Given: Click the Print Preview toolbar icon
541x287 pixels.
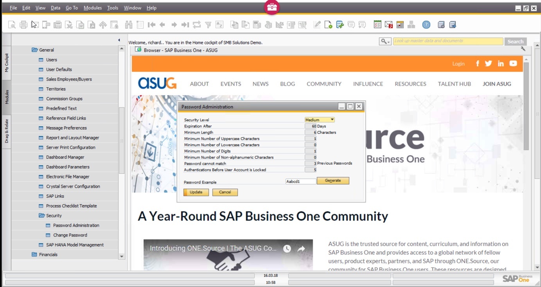Looking at the screenshot, I should 12,25.
